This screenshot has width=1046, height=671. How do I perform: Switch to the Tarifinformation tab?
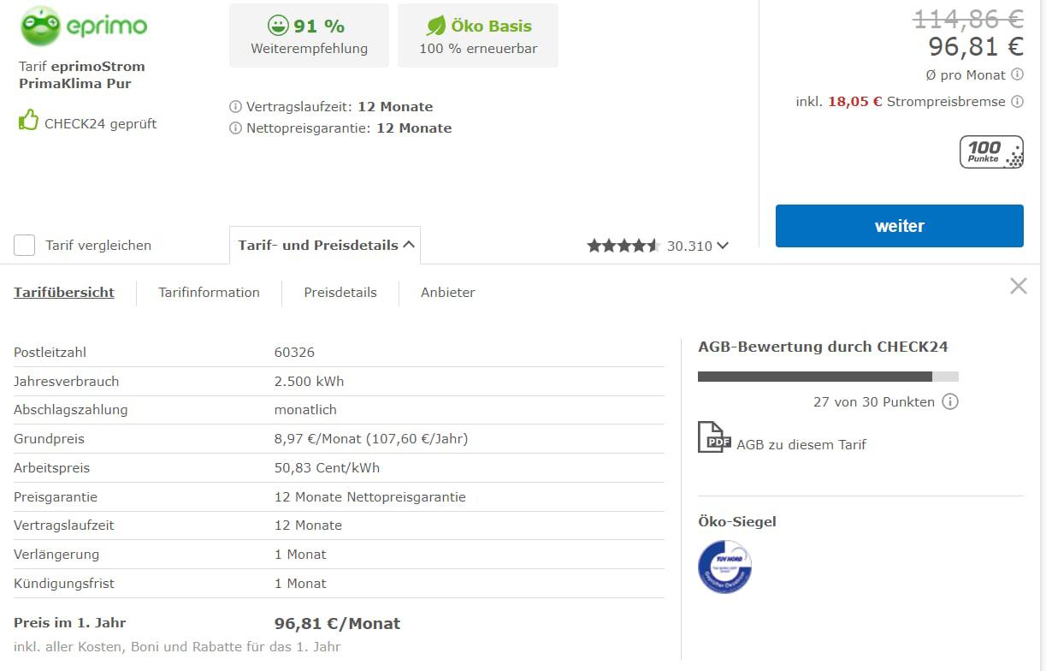click(209, 293)
